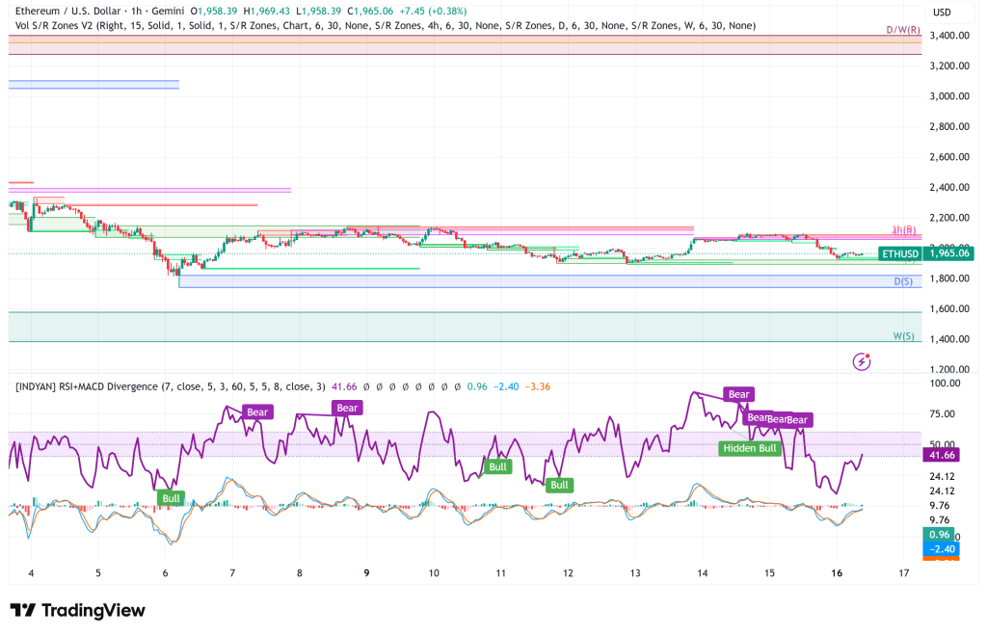987x636 pixels.
Task: Click the D/W(R) resistance zone label
Action: [903, 31]
